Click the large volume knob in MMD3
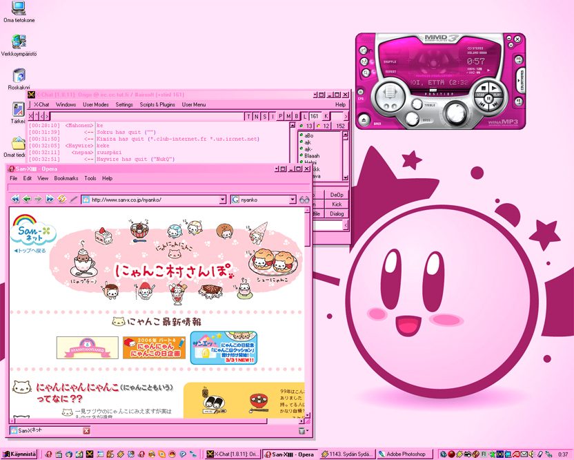 456,112
